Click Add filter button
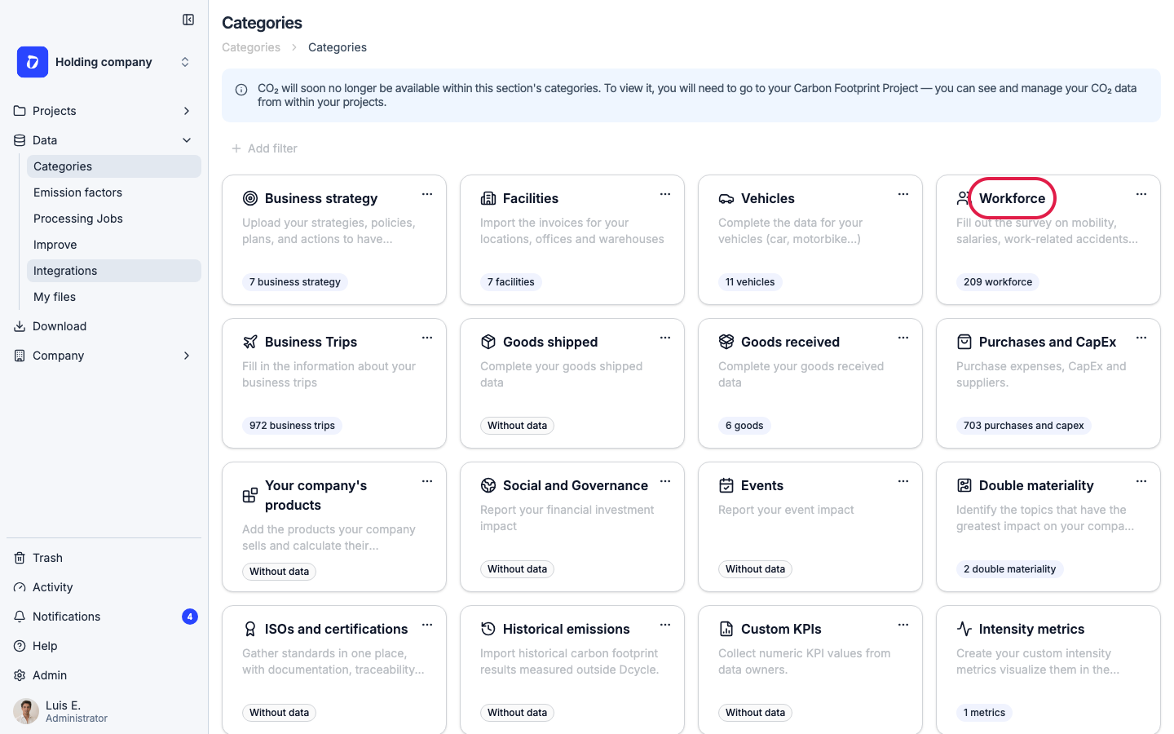The width and height of the screenshot is (1174, 734). click(x=264, y=148)
